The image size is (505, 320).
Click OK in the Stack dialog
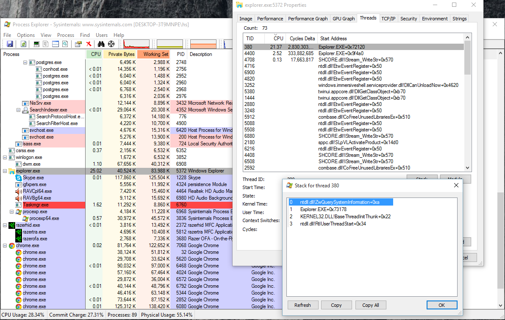coord(441,305)
